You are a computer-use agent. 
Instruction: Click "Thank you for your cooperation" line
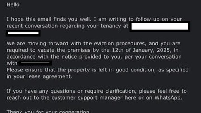[x=48, y=111]
